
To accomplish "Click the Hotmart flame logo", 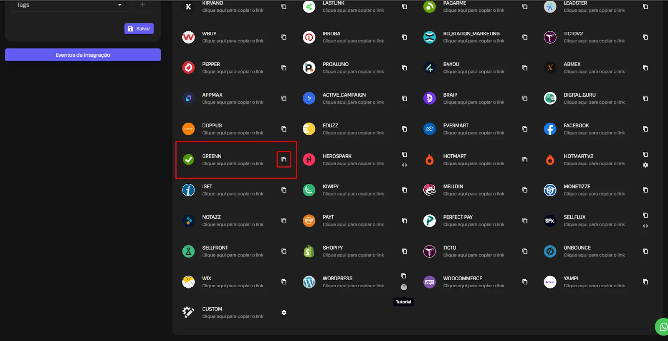I will click(x=430, y=160).
